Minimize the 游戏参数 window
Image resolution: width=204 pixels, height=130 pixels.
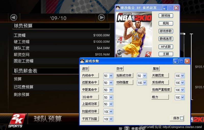click(x=176, y=61)
